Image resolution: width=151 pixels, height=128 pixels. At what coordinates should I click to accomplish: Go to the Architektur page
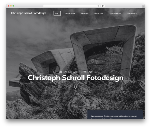coord(70,13)
